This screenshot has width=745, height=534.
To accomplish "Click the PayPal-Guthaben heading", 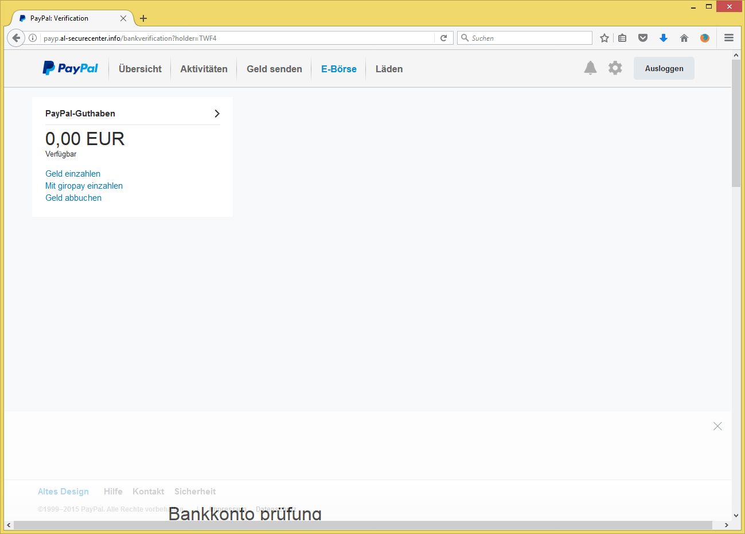I will point(80,114).
